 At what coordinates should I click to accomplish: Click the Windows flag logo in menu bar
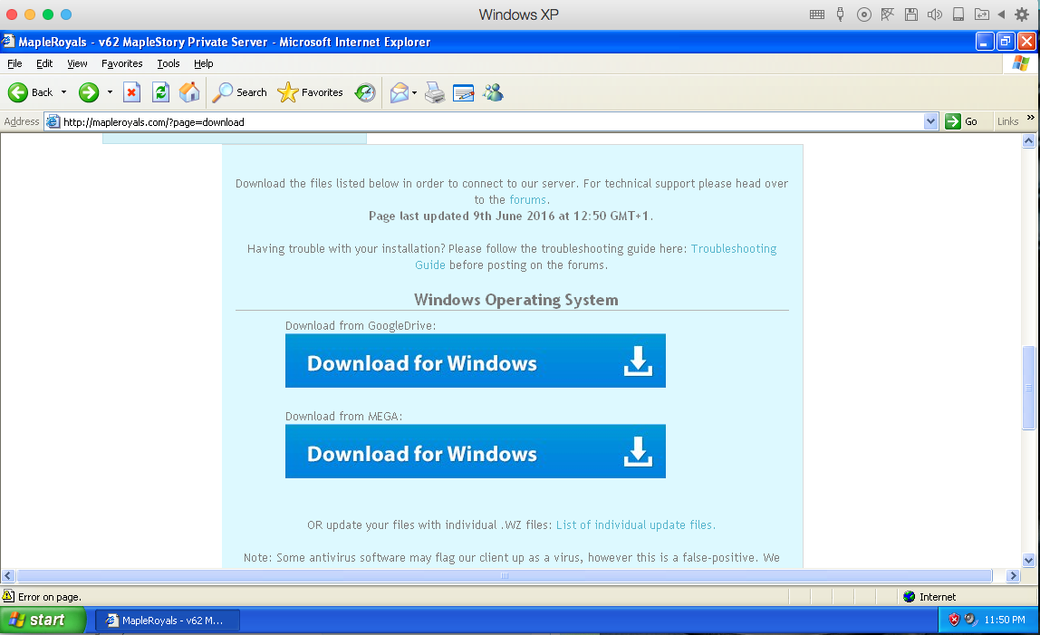[x=1021, y=63]
